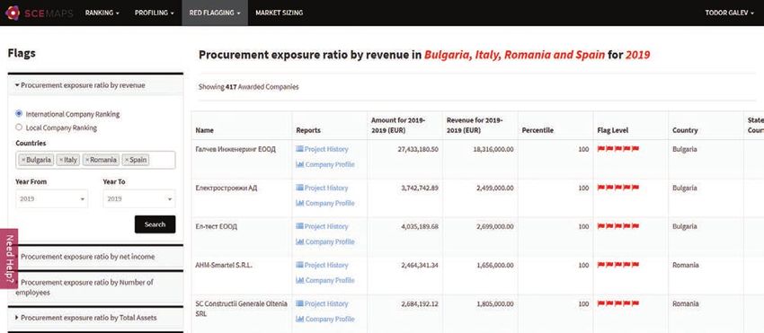This screenshot has height=333, width=764.
Task: Open Company Profile for Ел-тест ЕООД
Action: tap(325, 241)
